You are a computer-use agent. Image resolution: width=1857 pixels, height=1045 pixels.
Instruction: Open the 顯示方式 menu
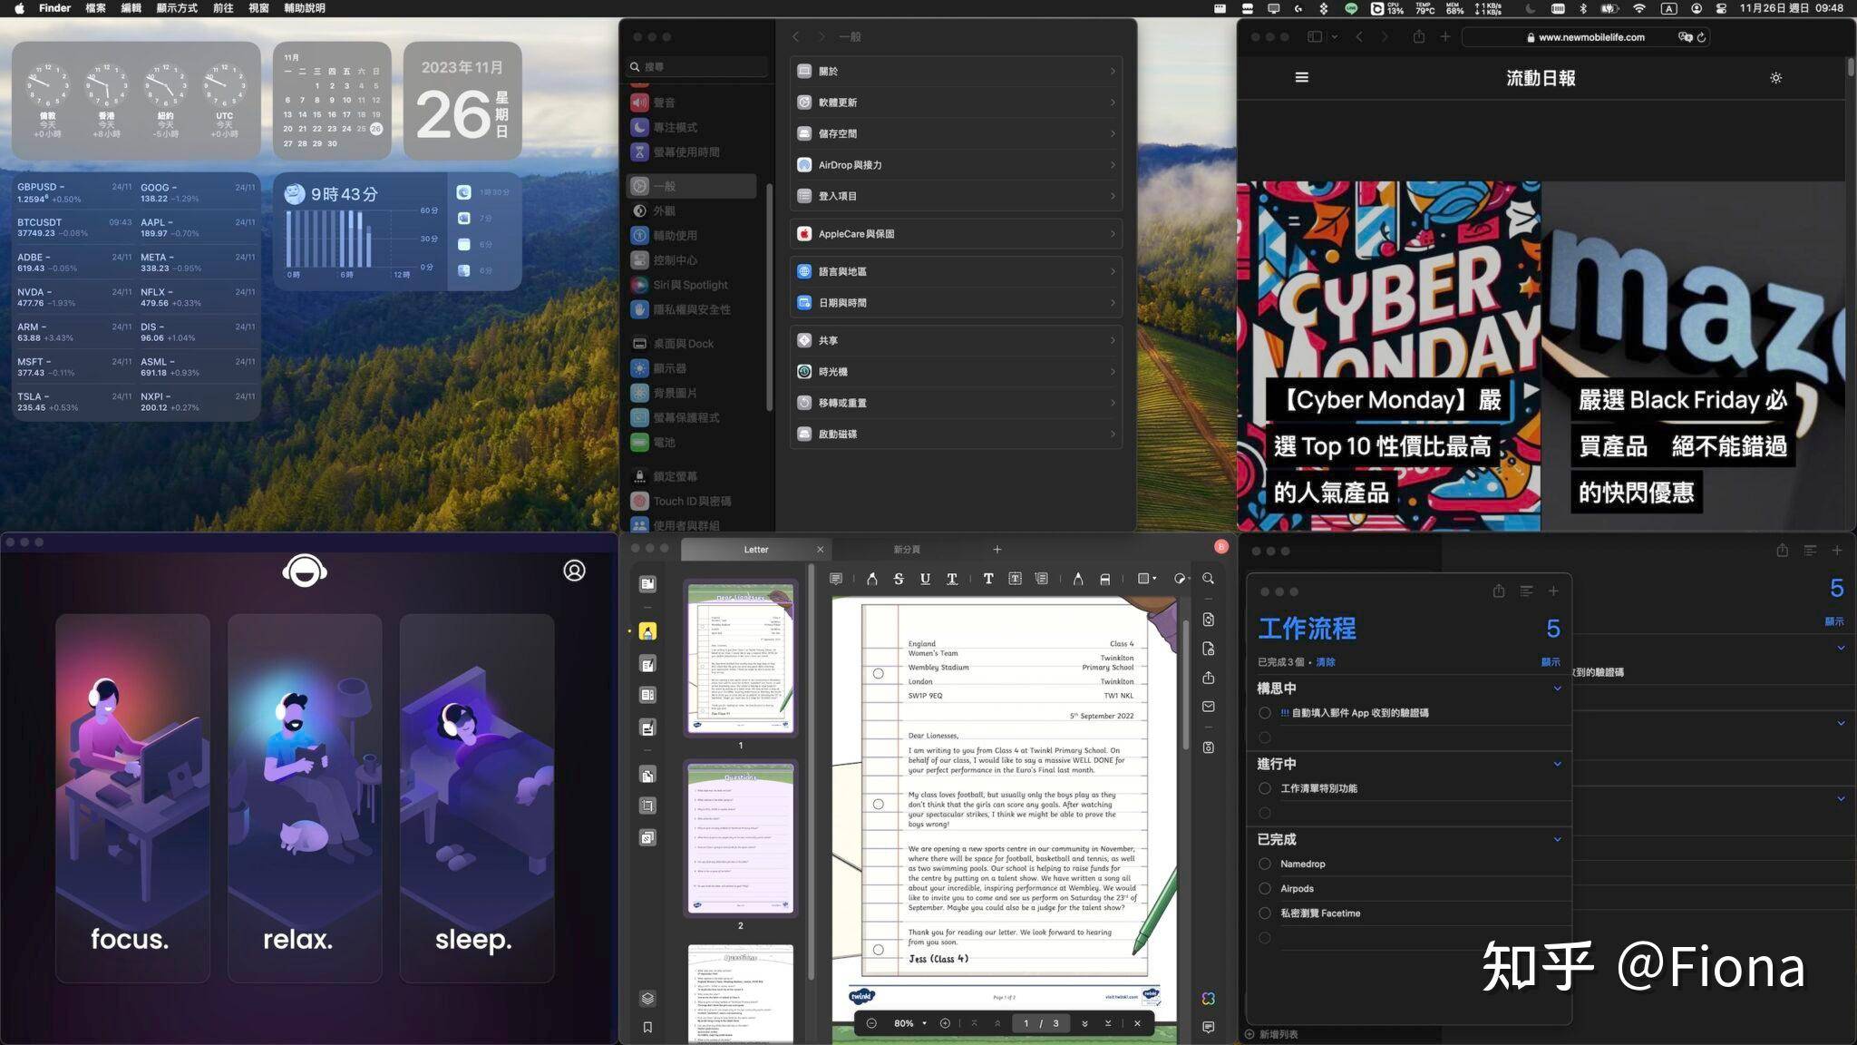177,8
